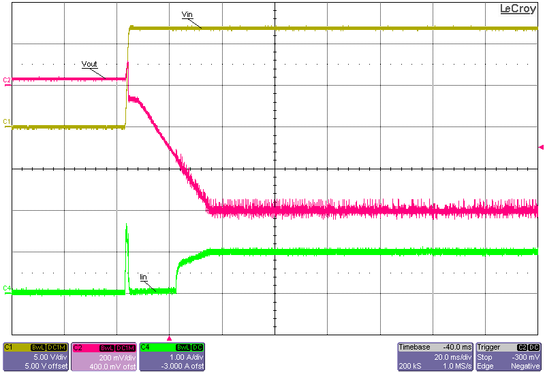The image size is (545, 372).
Task: Click the LeCroy logo
Action: pos(518,9)
